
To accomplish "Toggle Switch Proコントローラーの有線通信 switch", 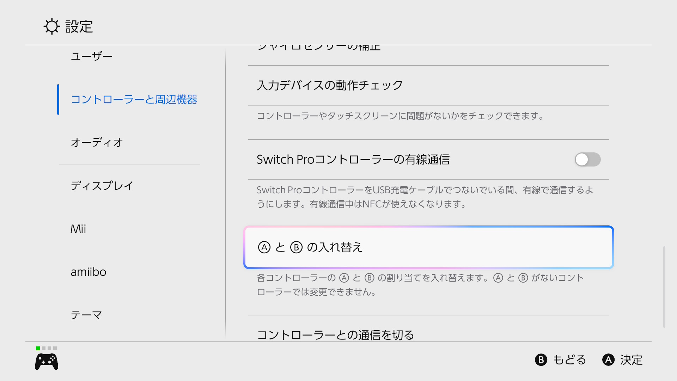I will (x=587, y=159).
